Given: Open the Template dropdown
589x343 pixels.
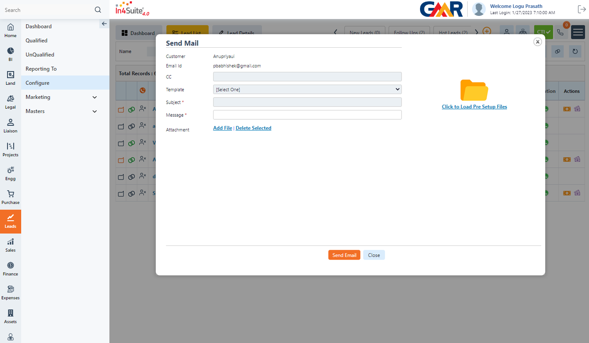Looking at the screenshot, I should [307, 90].
